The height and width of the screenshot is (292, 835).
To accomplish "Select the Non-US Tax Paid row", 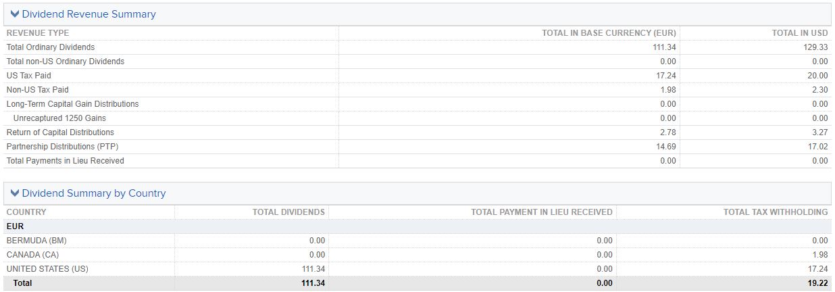I will pos(417,90).
